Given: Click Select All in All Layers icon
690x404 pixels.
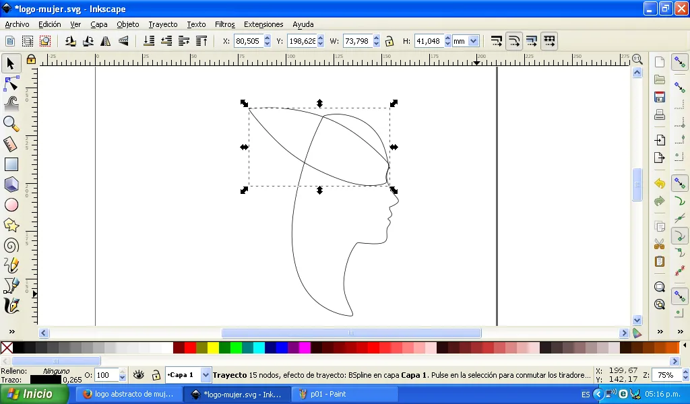Looking at the screenshot, I should 27,41.
